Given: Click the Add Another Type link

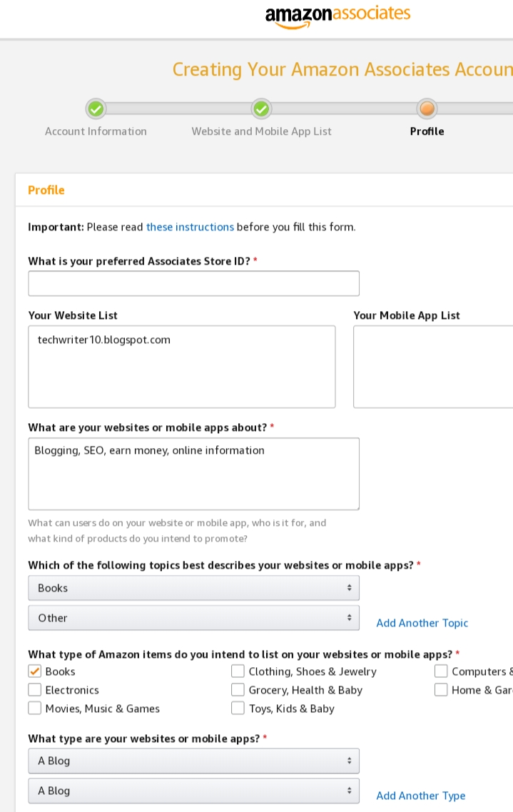Looking at the screenshot, I should (x=420, y=796).
